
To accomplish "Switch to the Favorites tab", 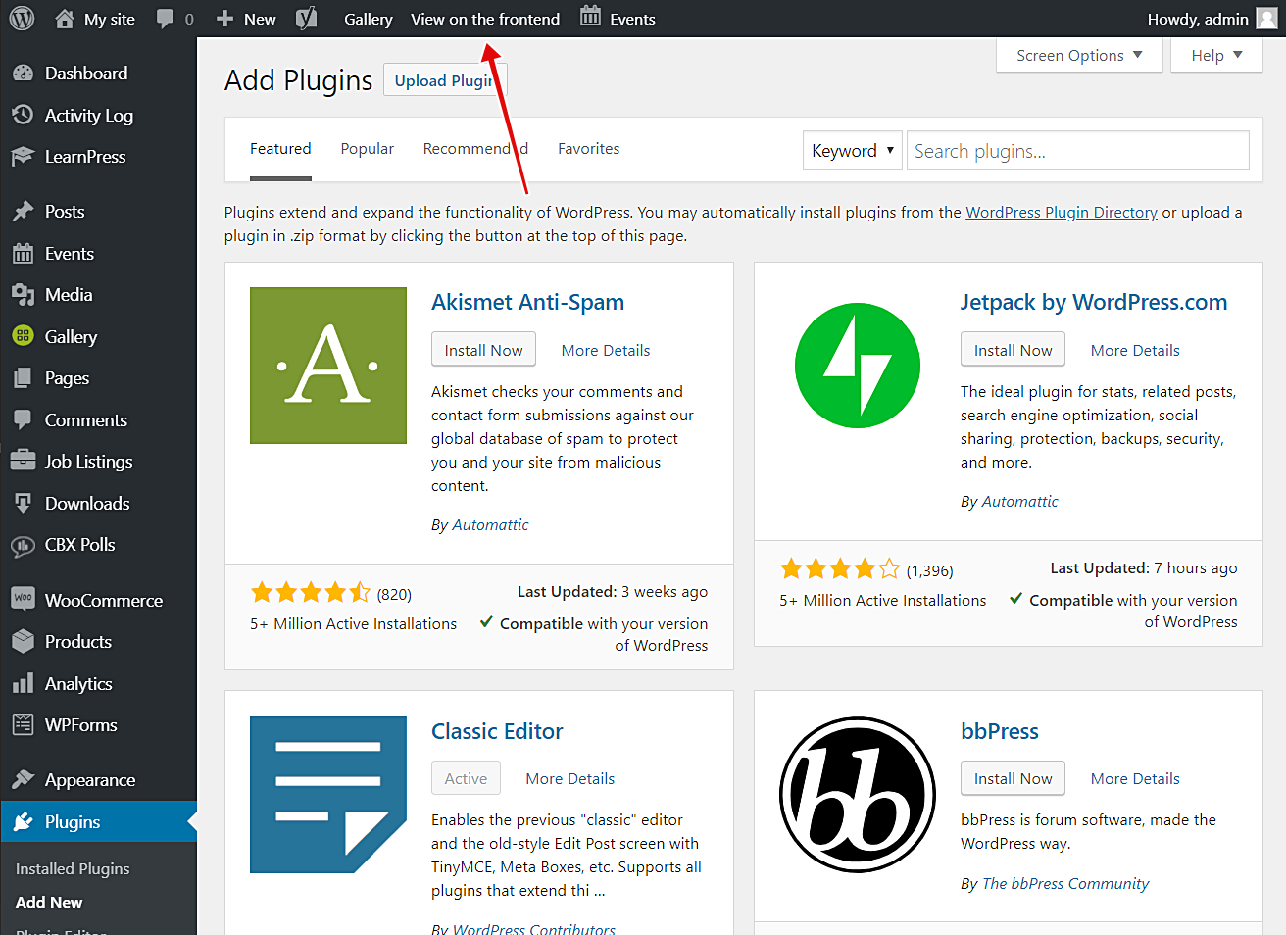I will (x=588, y=149).
